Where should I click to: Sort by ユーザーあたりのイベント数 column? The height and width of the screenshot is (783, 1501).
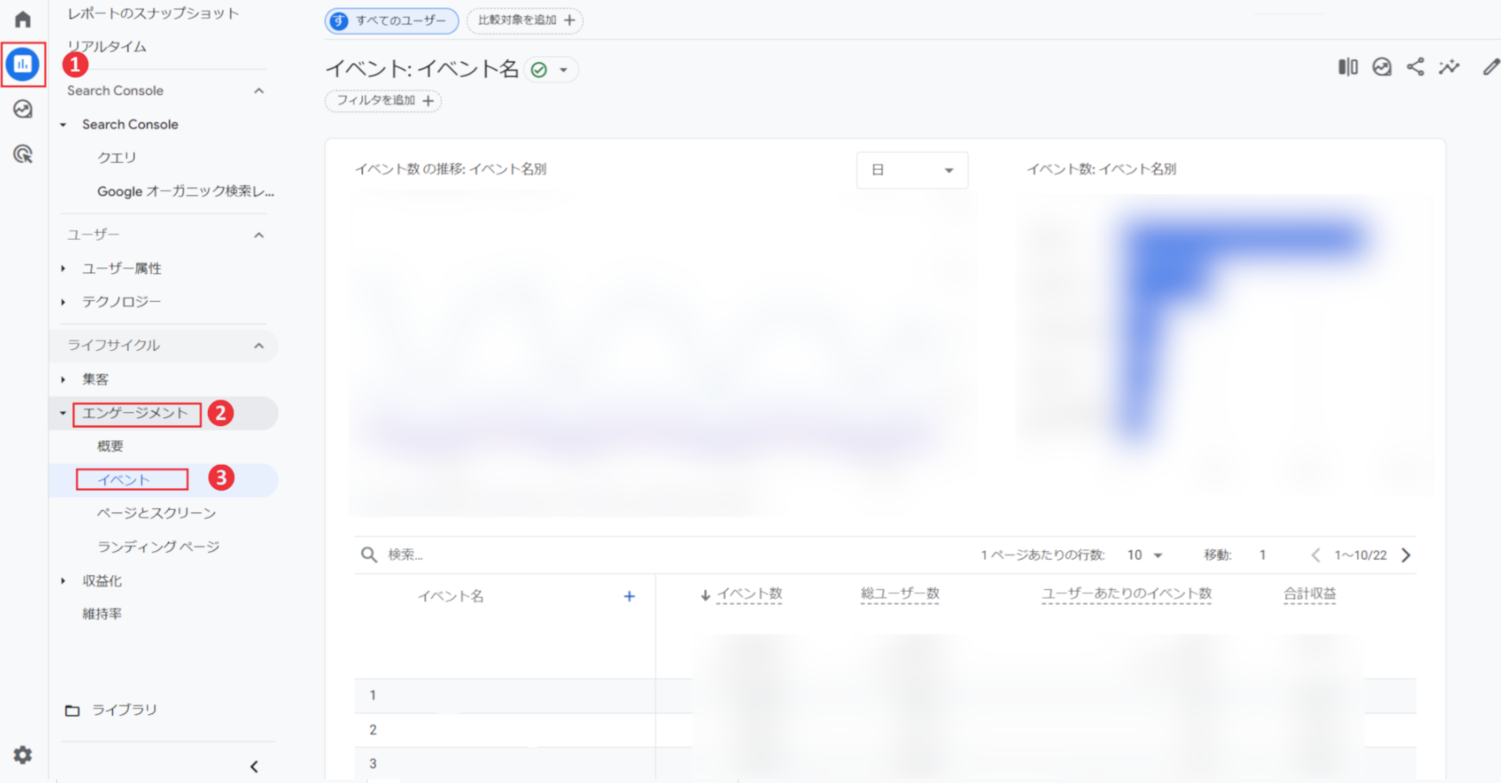click(x=1127, y=594)
